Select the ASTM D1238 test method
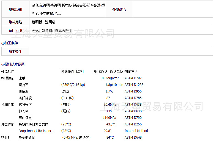214x146 pixels. pos(134,85)
